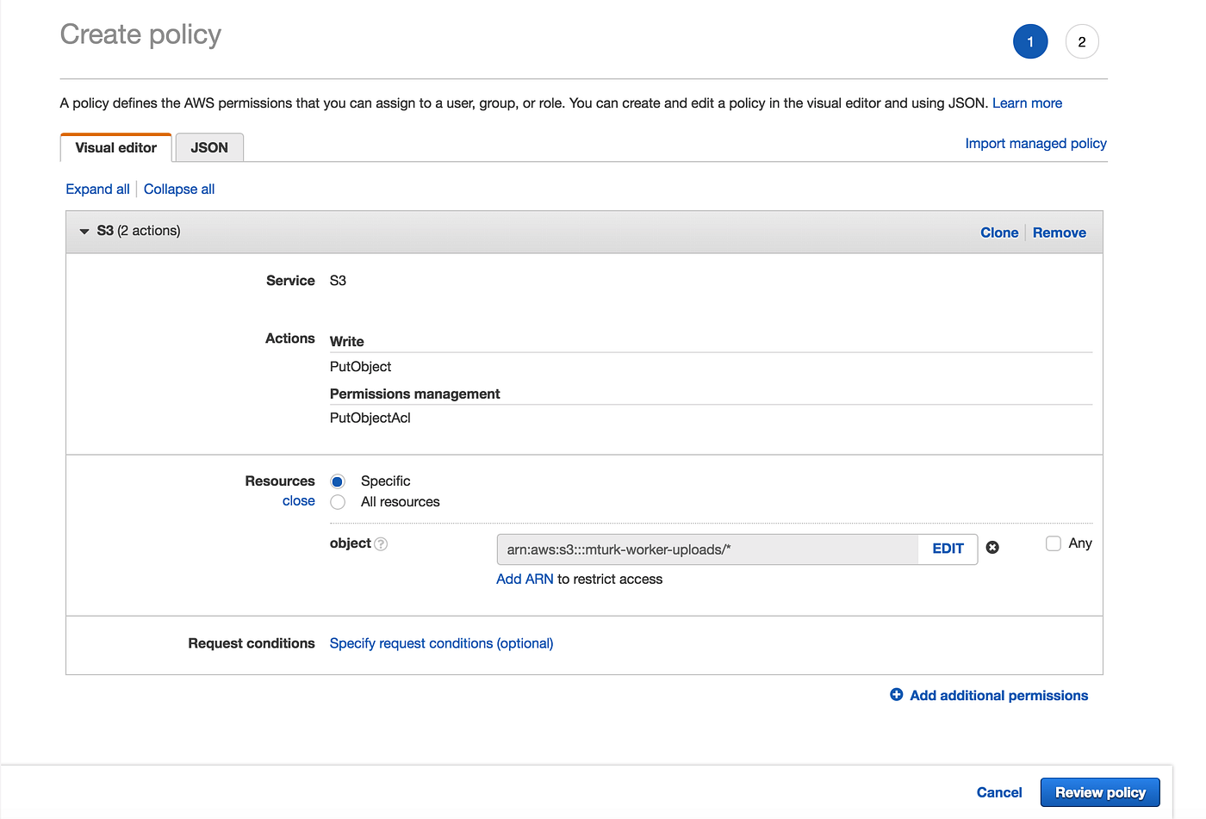Click Add additional permissions link
This screenshot has width=1206, height=819.
pyautogui.click(x=998, y=696)
